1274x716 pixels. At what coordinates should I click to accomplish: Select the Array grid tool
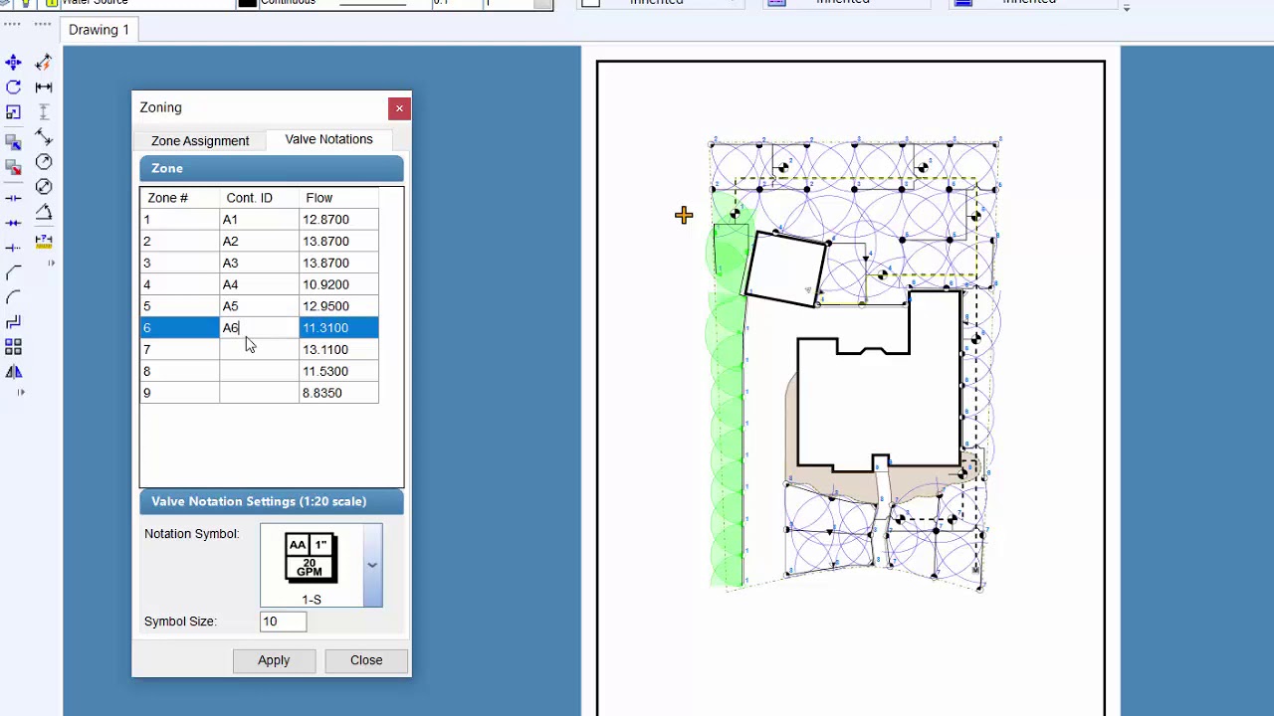(13, 347)
